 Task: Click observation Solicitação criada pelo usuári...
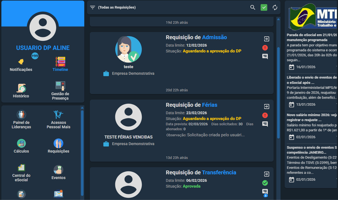pyautogui.click(x=216, y=135)
